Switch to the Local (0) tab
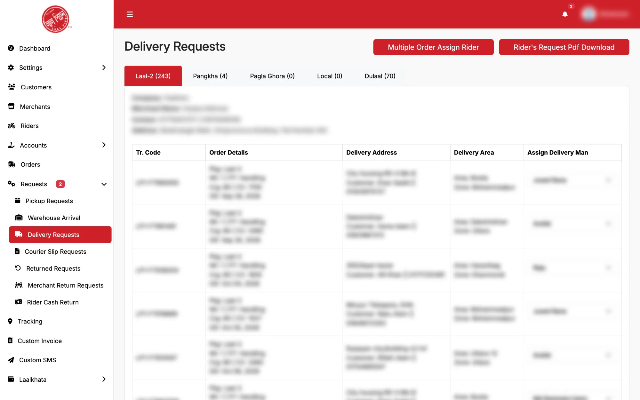Image resolution: width=640 pixels, height=400 pixels. pos(330,76)
